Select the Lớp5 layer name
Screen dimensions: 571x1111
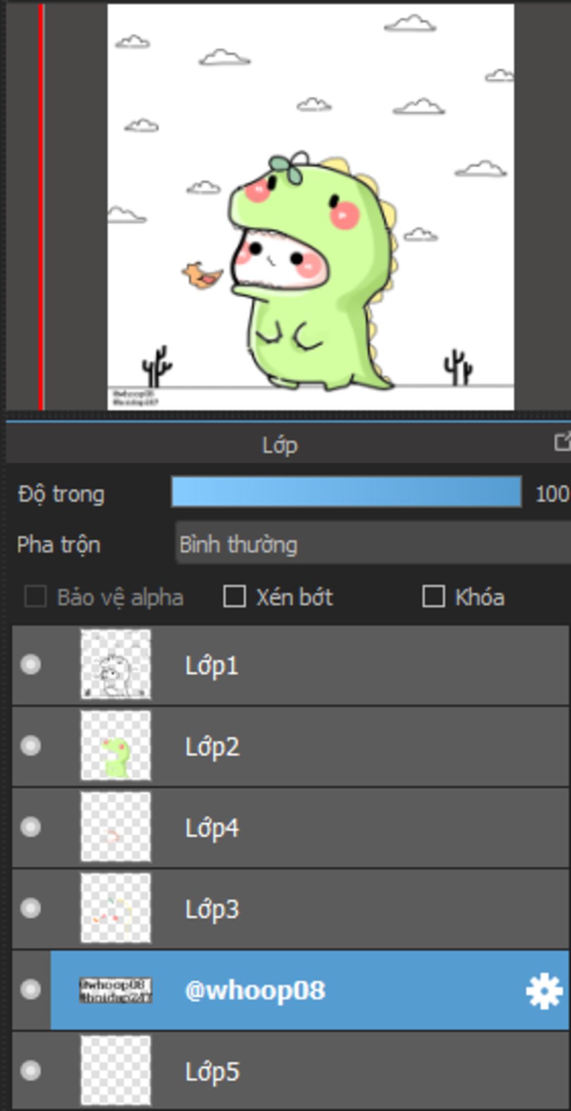click(x=212, y=1071)
